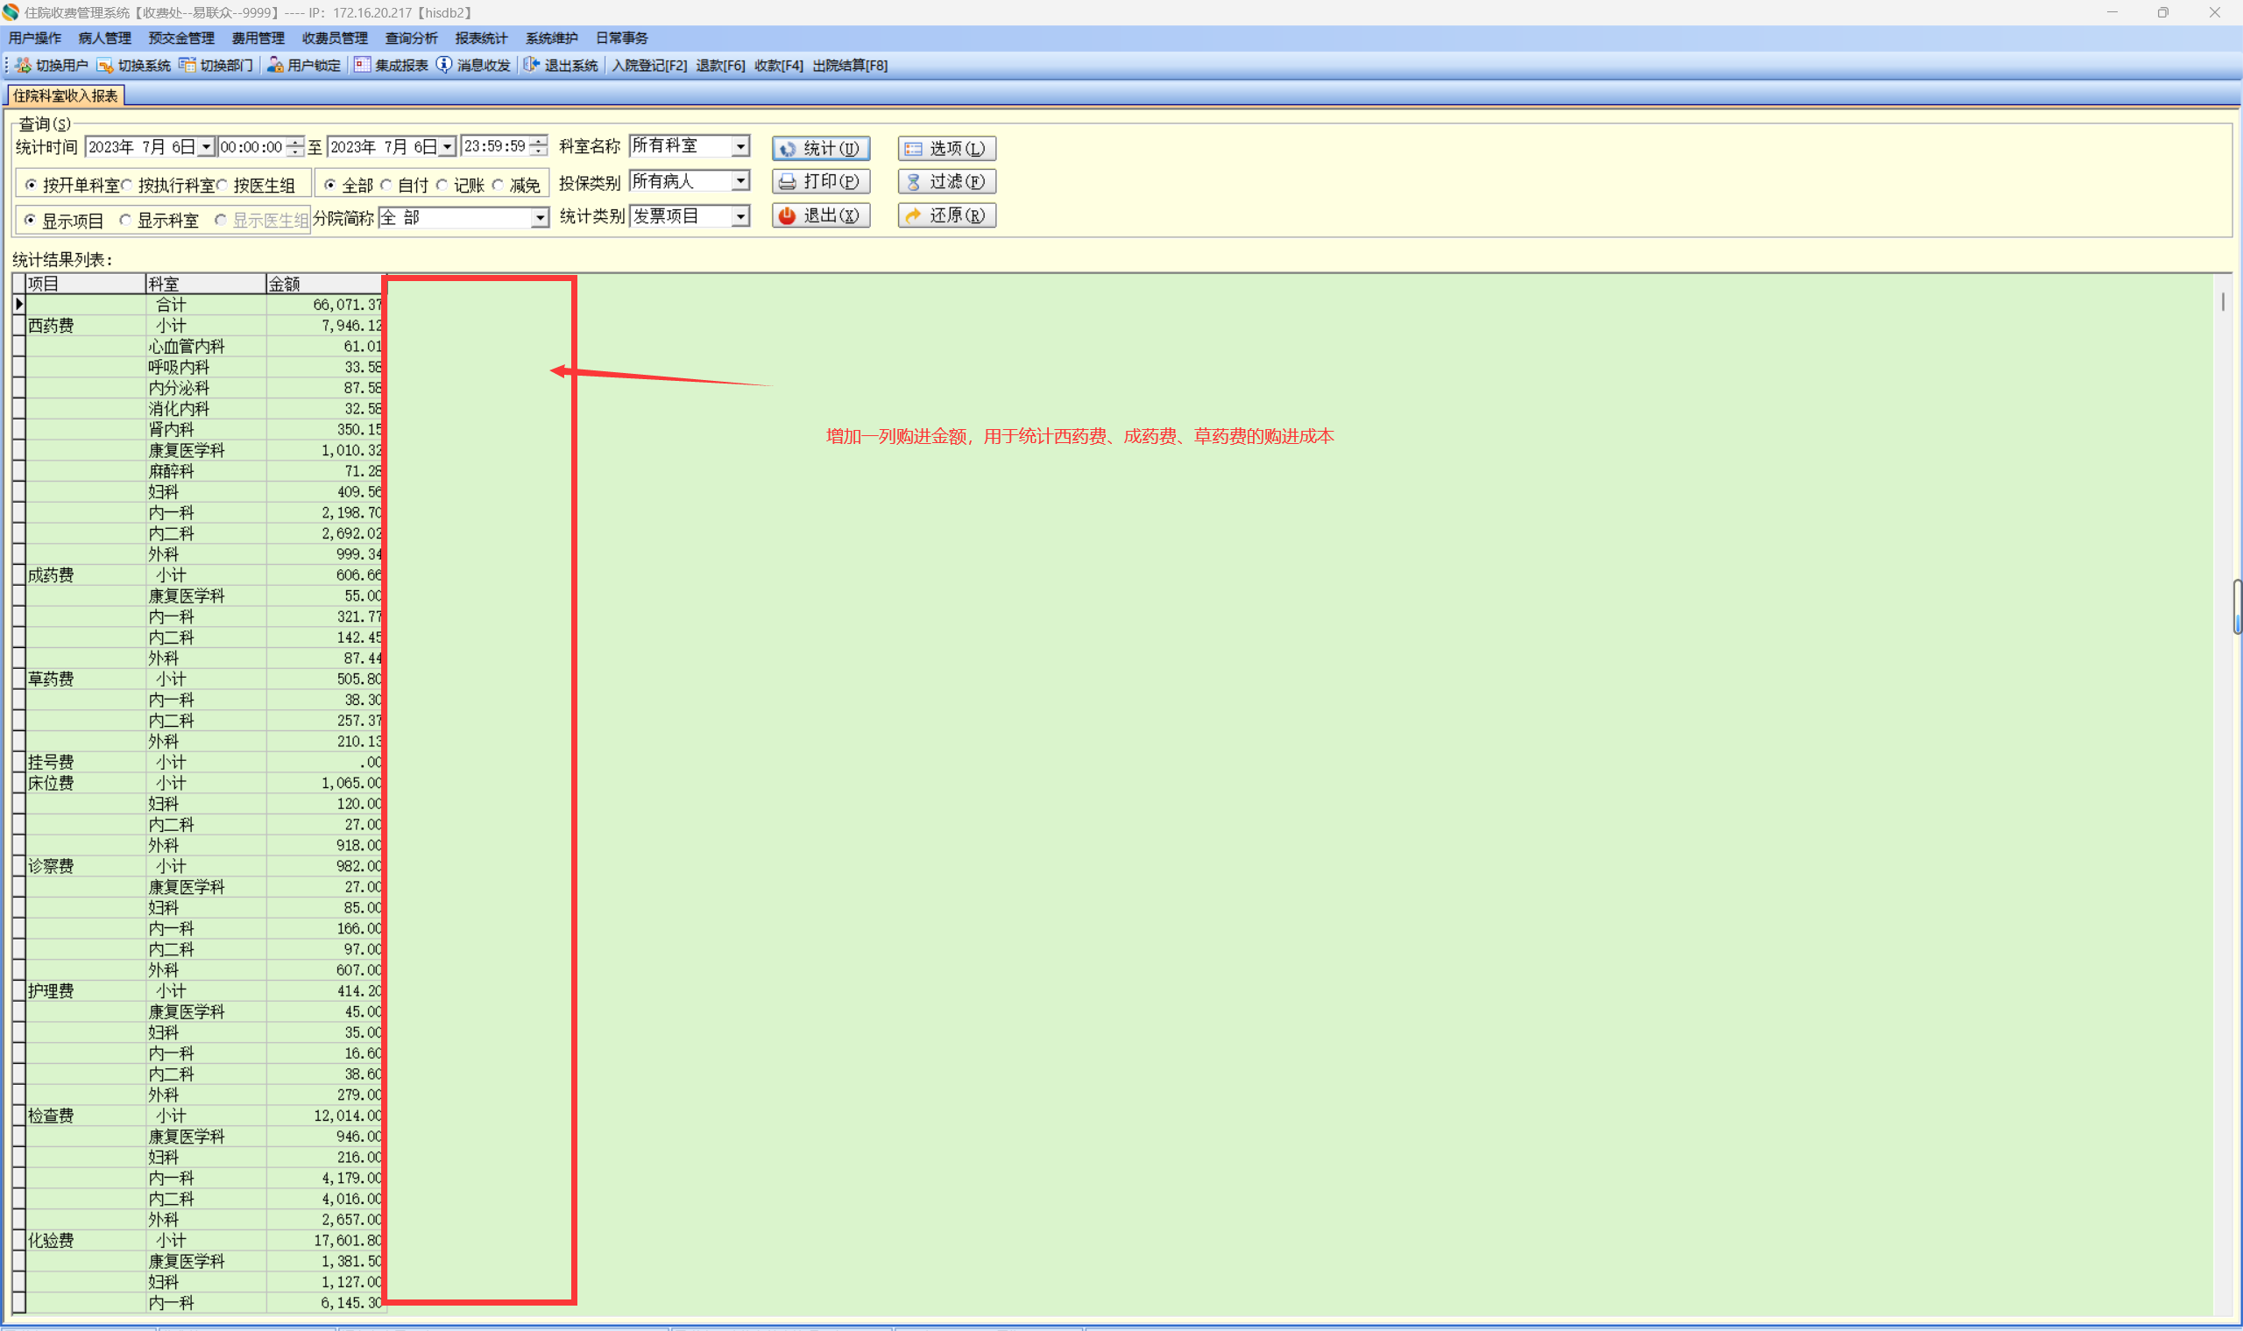2243x1331 pixels.
Task: Click the start time 00:00:00 field
Action: click(251, 147)
